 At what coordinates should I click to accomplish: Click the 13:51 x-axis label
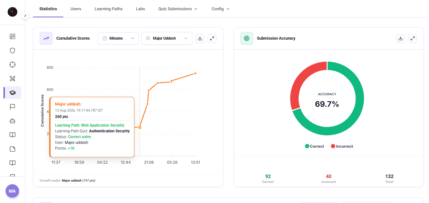195,162
